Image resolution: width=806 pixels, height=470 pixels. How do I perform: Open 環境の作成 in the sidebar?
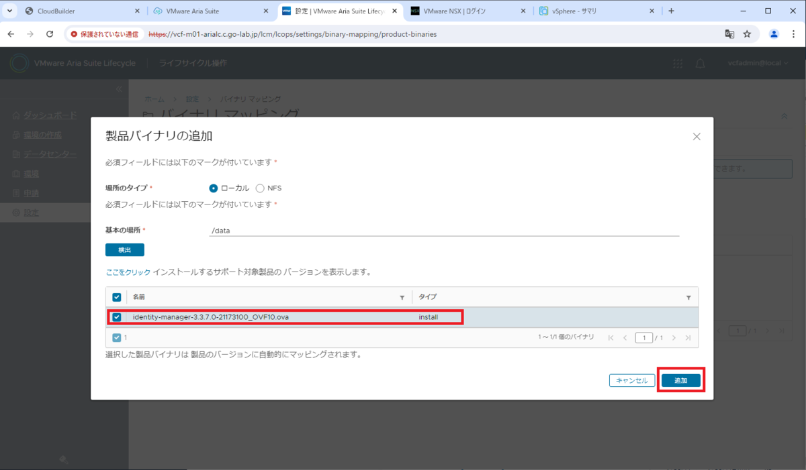[42, 135]
